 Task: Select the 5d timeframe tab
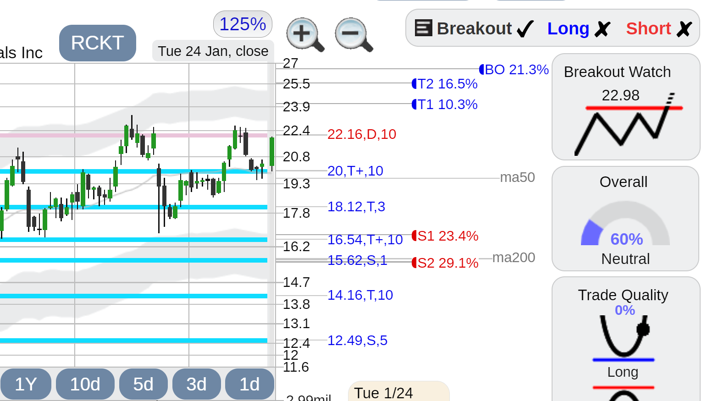click(143, 384)
